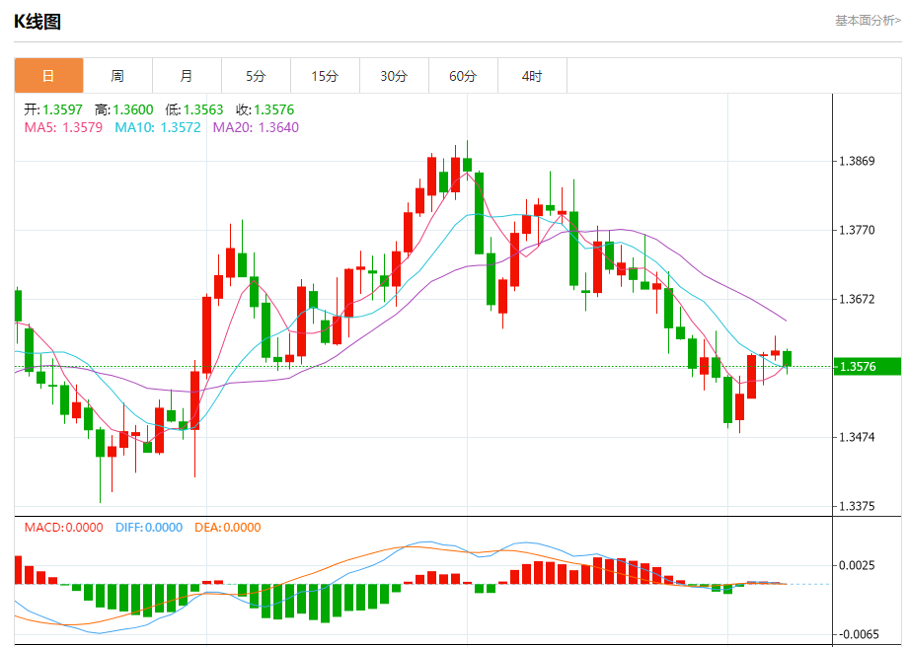
Task: Click the K线图 title heading
Action: [37, 22]
